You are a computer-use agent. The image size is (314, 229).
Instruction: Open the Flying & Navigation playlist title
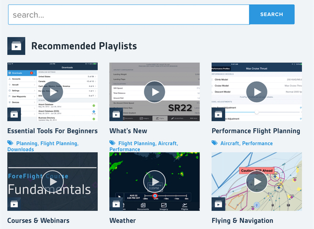click(x=242, y=221)
